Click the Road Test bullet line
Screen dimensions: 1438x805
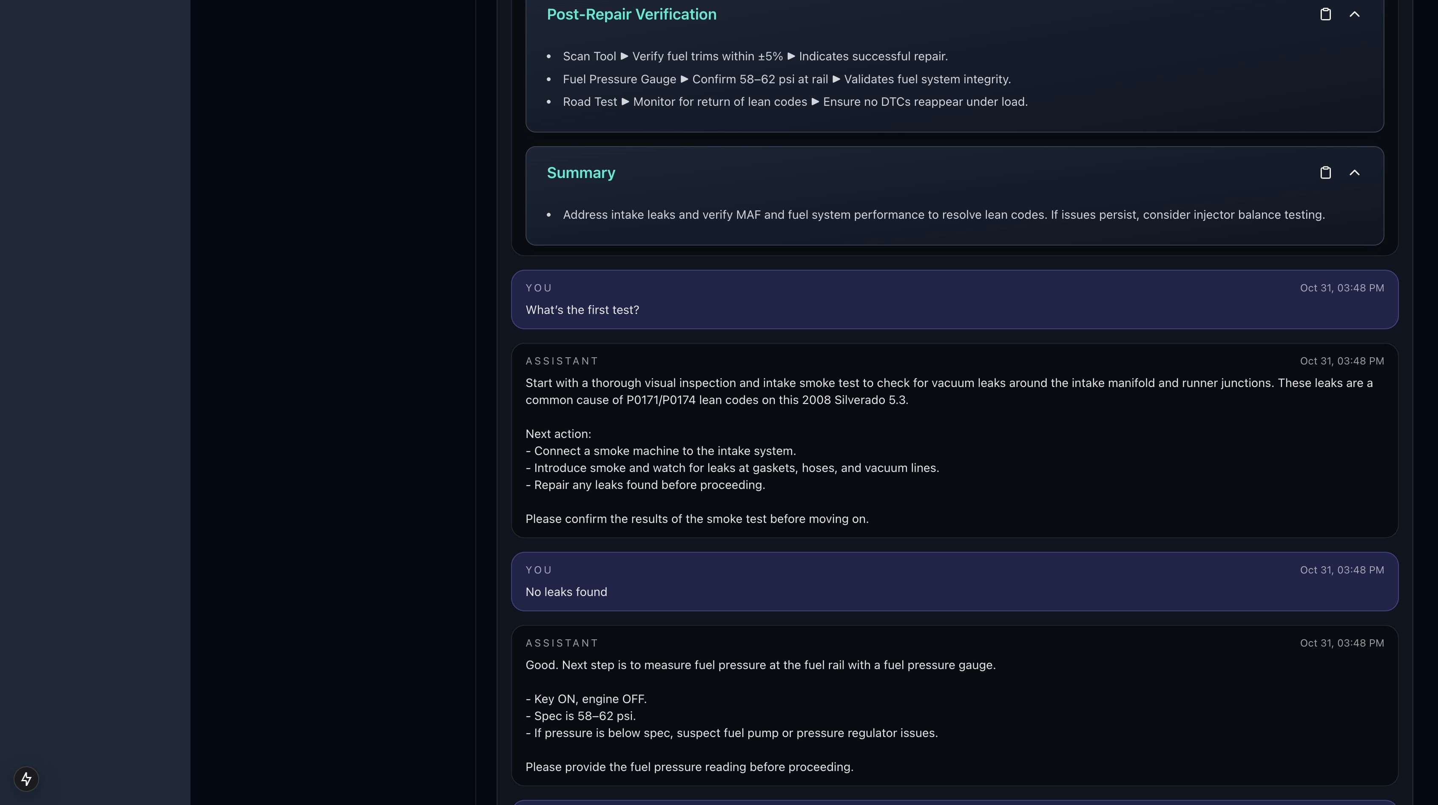pos(794,102)
